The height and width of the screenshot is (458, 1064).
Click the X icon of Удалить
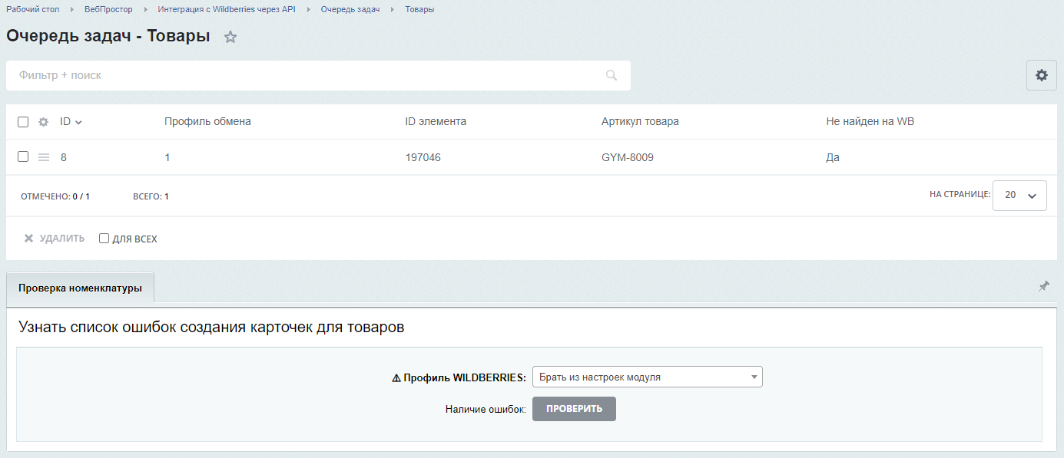(29, 239)
